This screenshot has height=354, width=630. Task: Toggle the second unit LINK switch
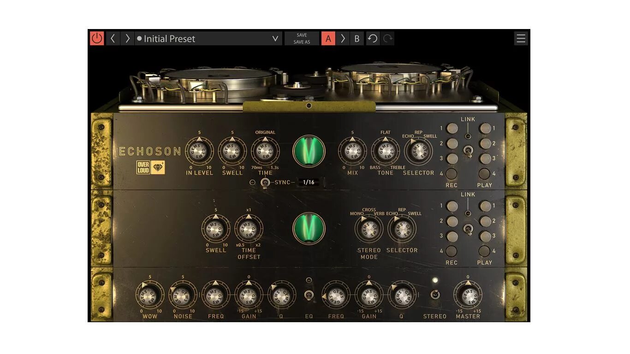coord(468,228)
